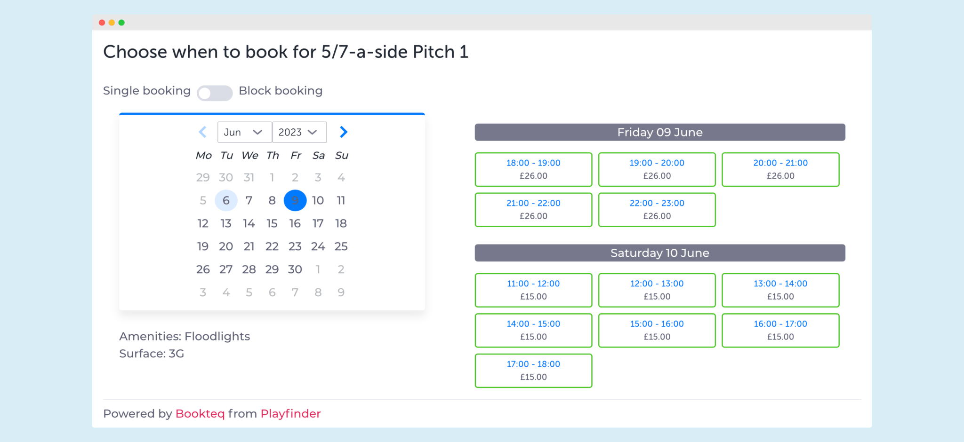Book the 14:00 - 15:00 slot for £15.00

tap(533, 330)
